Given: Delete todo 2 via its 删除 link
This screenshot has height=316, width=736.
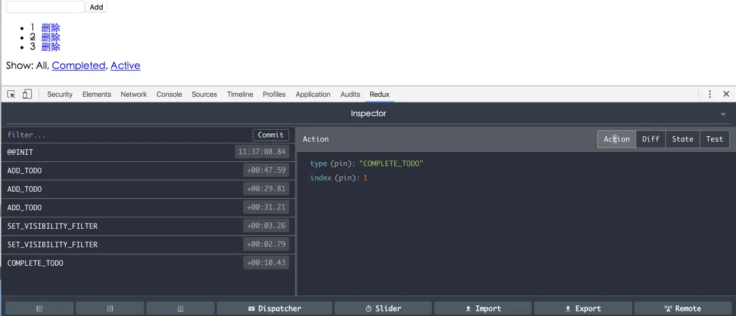Looking at the screenshot, I should point(51,38).
